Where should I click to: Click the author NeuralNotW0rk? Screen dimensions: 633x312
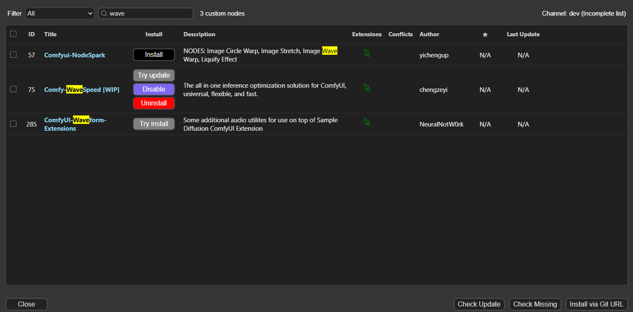point(442,124)
